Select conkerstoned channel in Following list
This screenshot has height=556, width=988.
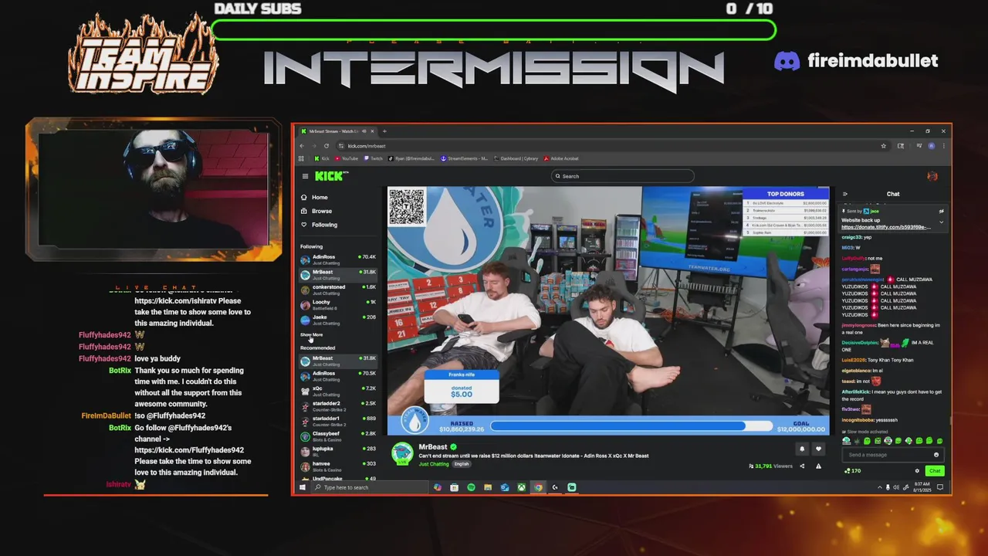pyautogui.click(x=338, y=290)
